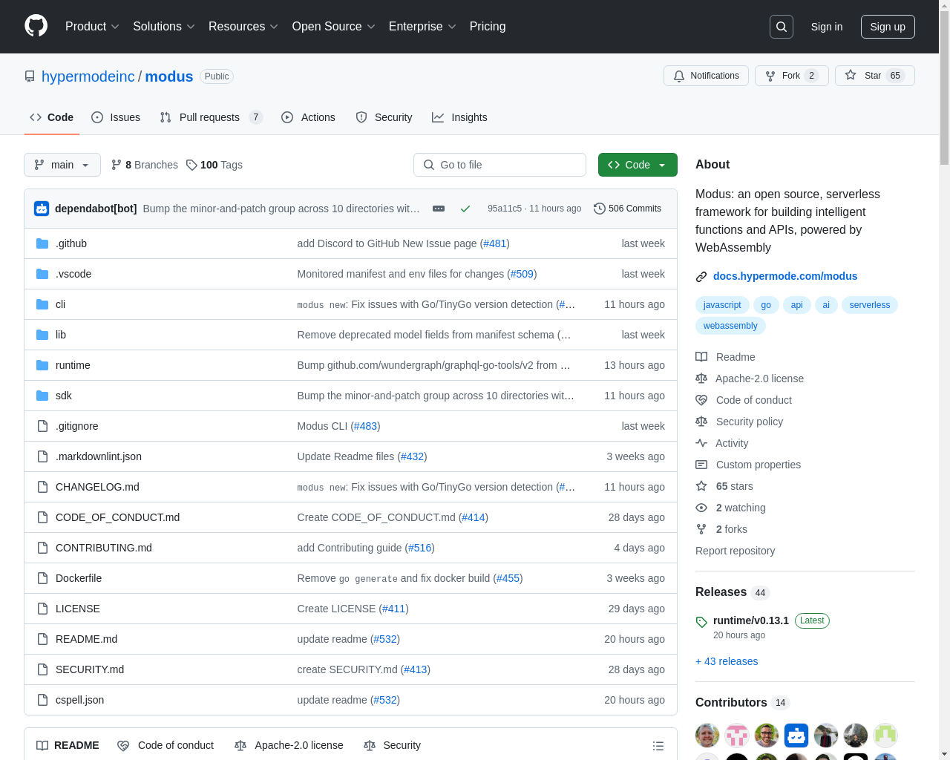Switch to the Issues tab
Screen dimensions: 950x760
pyautogui.click(x=116, y=117)
